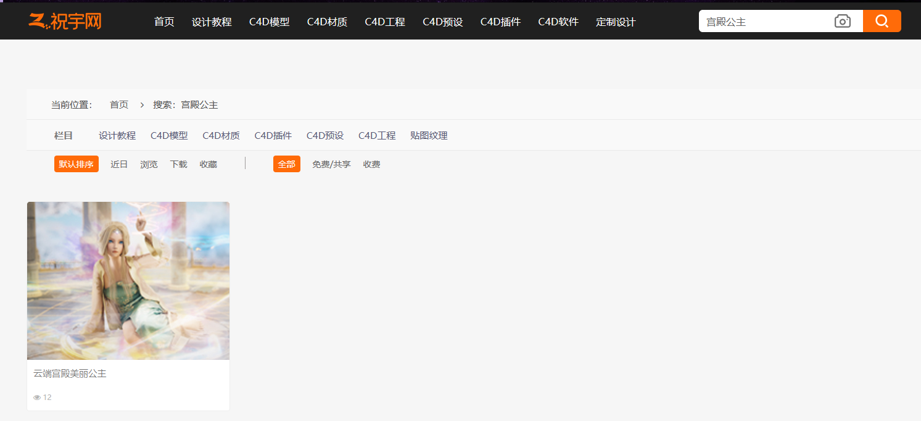Sort results by 收藏

[x=208, y=164]
